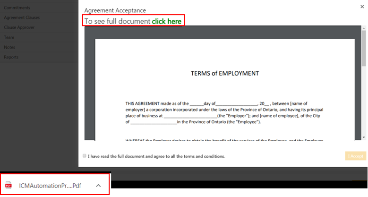The height and width of the screenshot is (197, 368).
Task: Click the green 'click here' link
Action: 166,21
